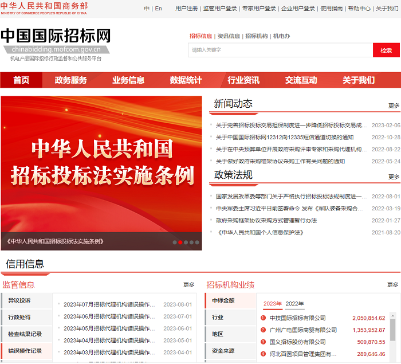Screen dimensions: 401x364
Task: Open 关于我们 in red navigation bar
Action: [x=359, y=80]
